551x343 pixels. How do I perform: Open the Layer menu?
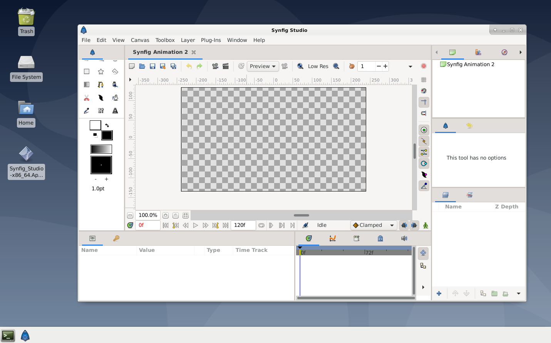pyautogui.click(x=188, y=40)
